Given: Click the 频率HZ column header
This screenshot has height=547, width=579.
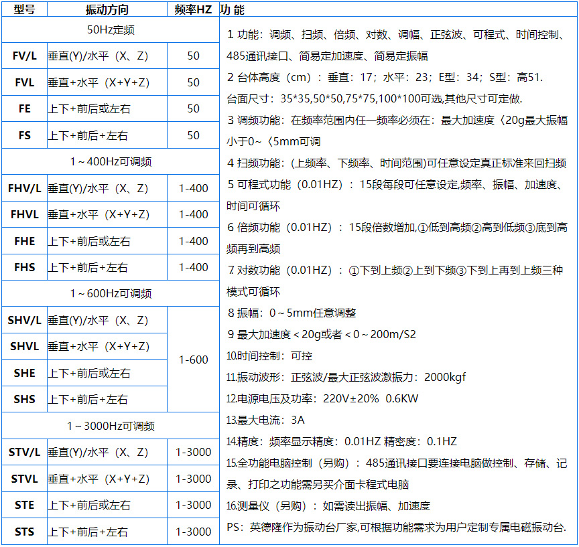Looking at the screenshot, I should tap(193, 9).
